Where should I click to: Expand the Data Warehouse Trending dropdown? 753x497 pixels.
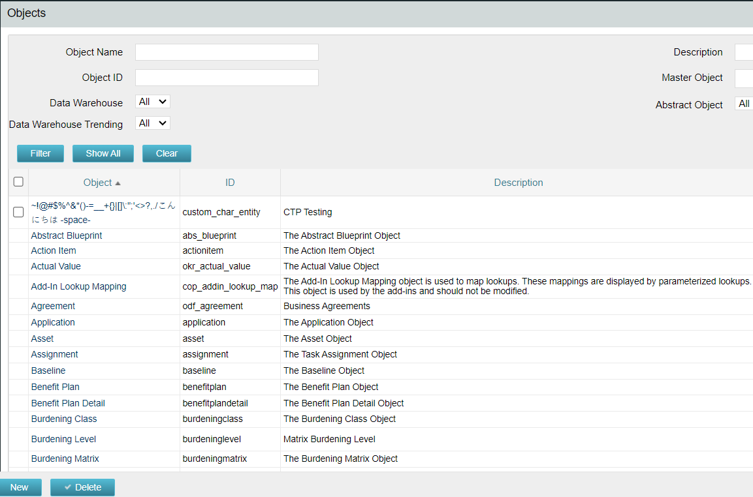click(153, 123)
